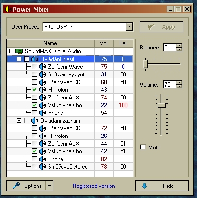Screen dimensions: 197x198
Task: Click the Name column header
Action: coord(50,43)
